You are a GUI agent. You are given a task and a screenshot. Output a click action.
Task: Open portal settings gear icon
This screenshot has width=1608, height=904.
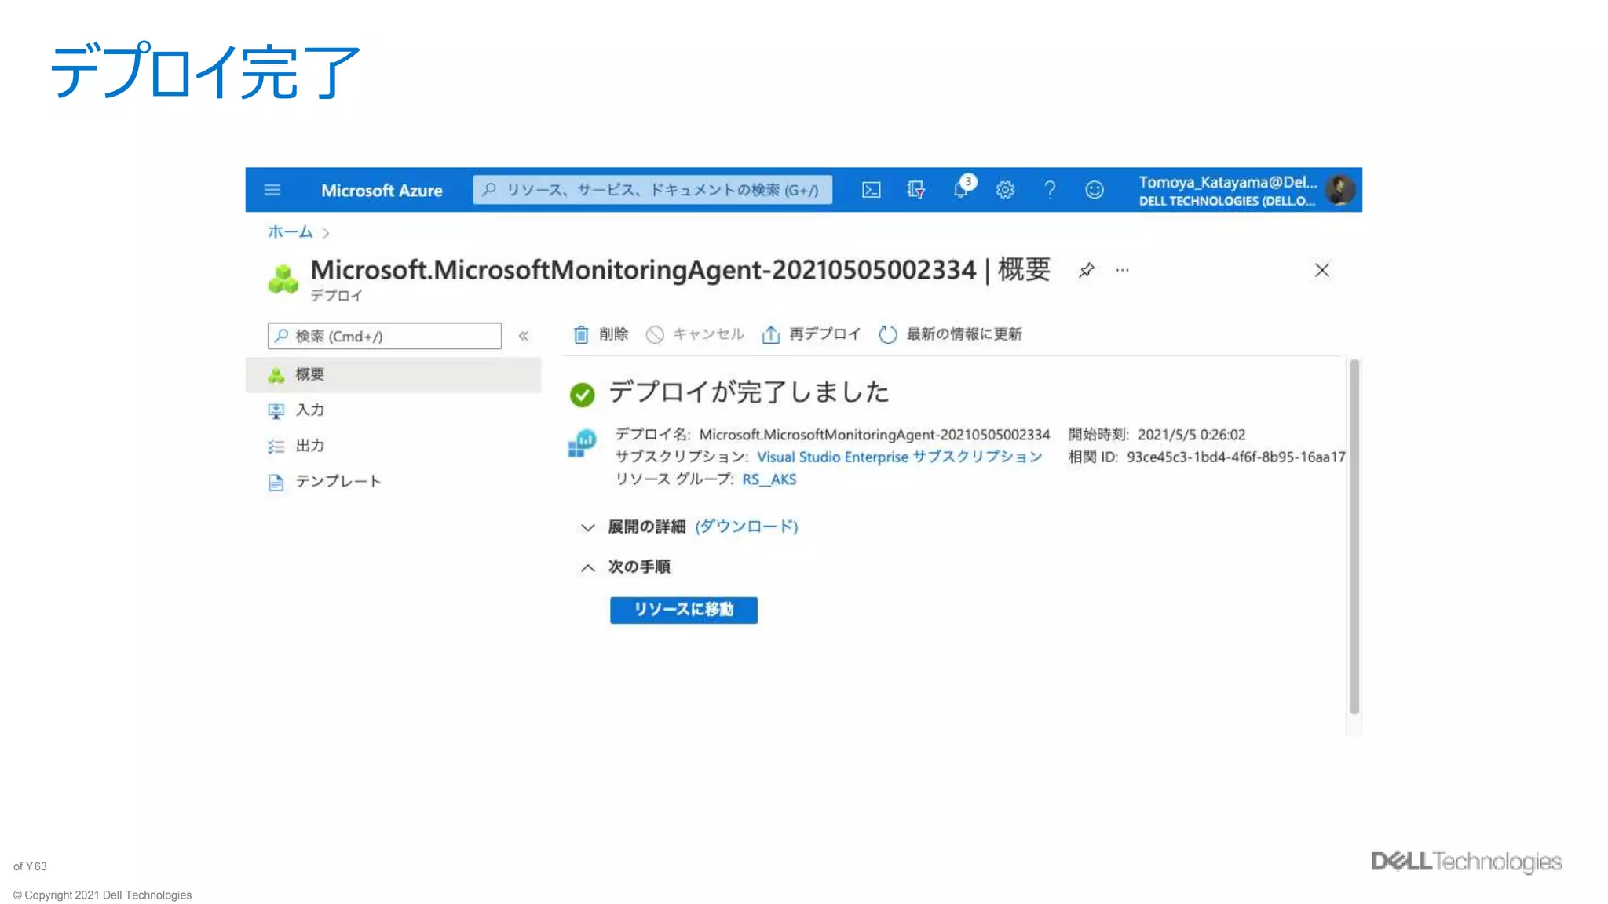coord(1005,190)
